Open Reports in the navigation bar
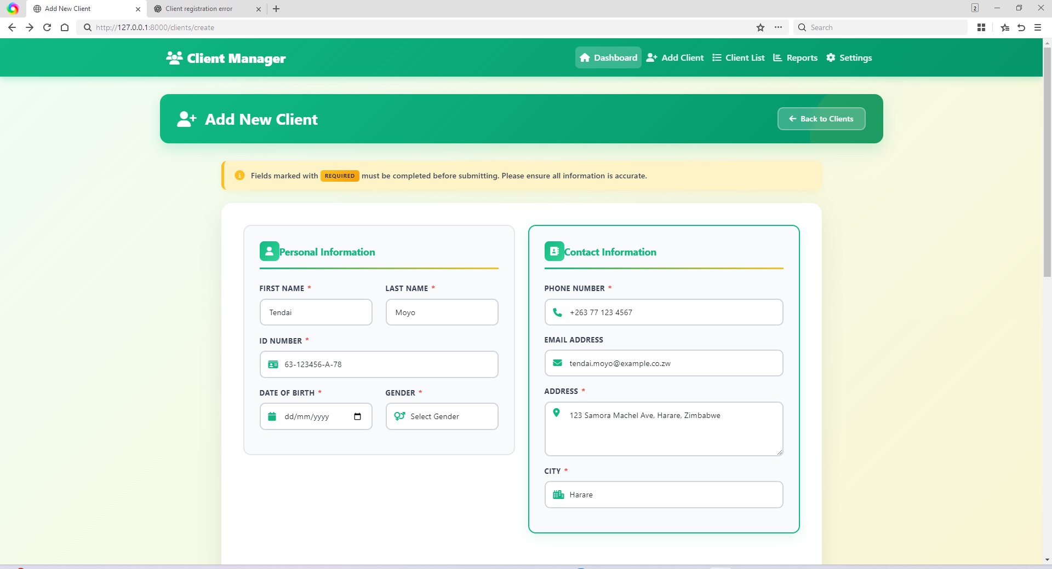 click(795, 58)
